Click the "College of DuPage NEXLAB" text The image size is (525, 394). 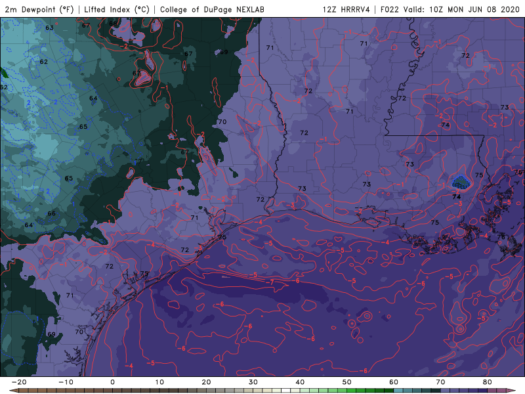point(212,9)
